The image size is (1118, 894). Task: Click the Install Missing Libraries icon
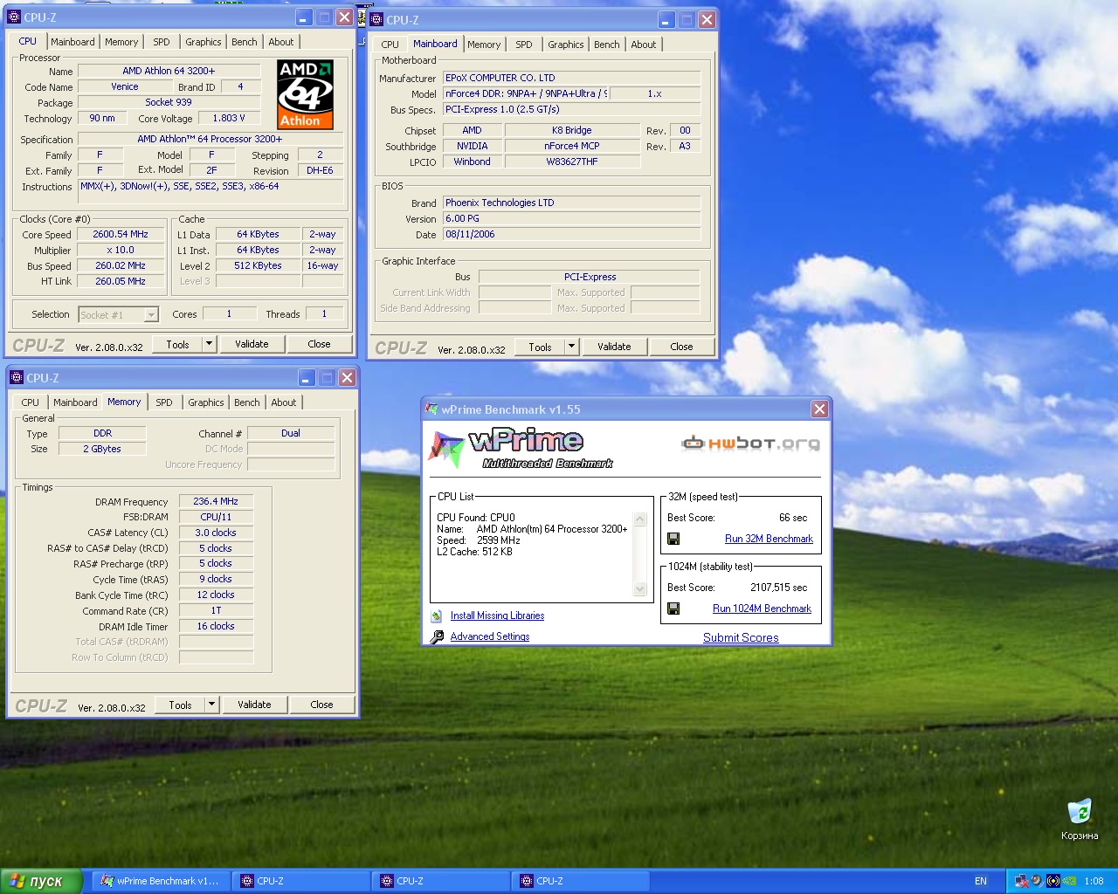[x=437, y=615]
